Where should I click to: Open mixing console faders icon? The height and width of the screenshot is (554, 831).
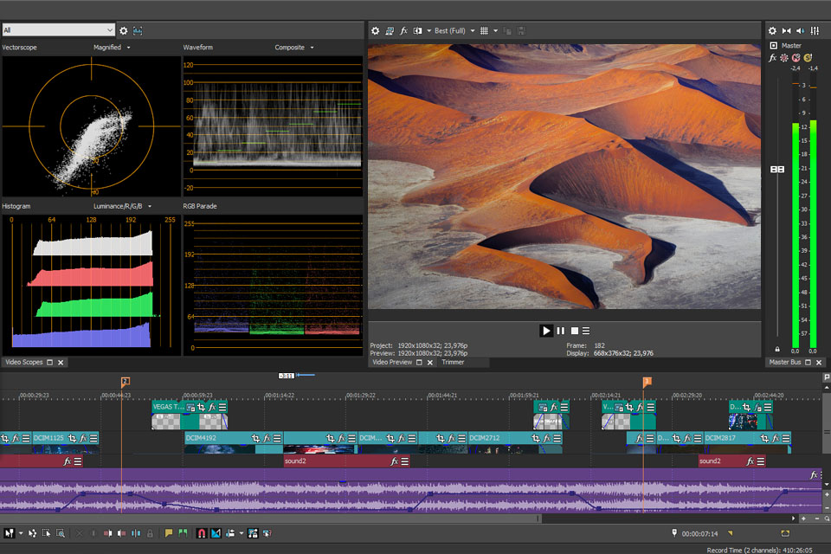click(x=815, y=31)
